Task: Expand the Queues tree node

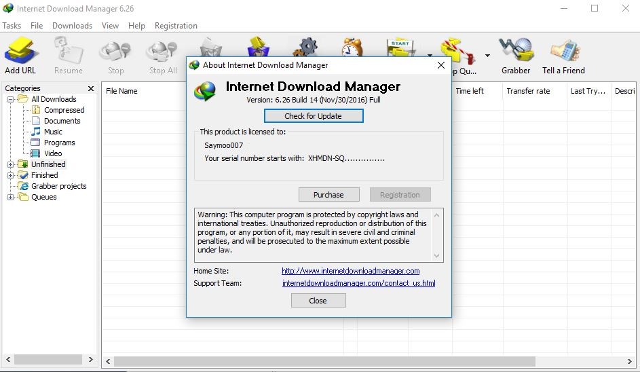Action: [11, 198]
